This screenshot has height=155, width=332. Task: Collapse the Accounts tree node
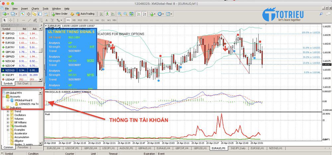pos(4,97)
